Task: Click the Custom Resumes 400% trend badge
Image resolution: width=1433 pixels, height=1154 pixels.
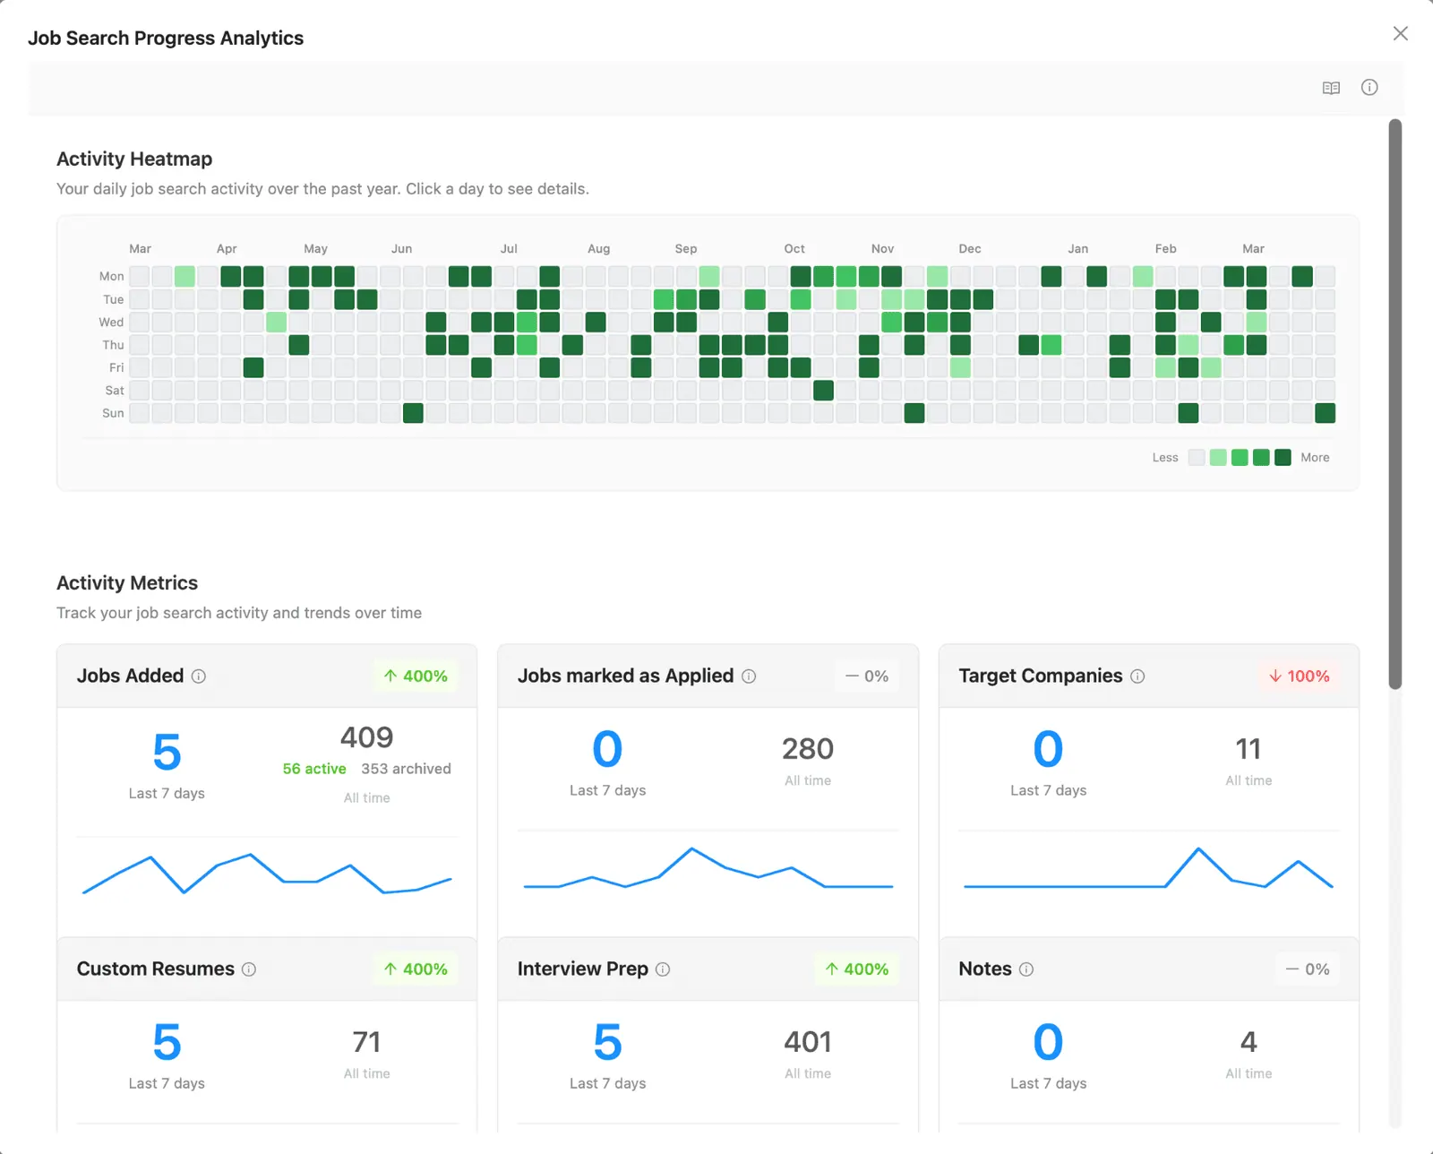Action: [416, 969]
